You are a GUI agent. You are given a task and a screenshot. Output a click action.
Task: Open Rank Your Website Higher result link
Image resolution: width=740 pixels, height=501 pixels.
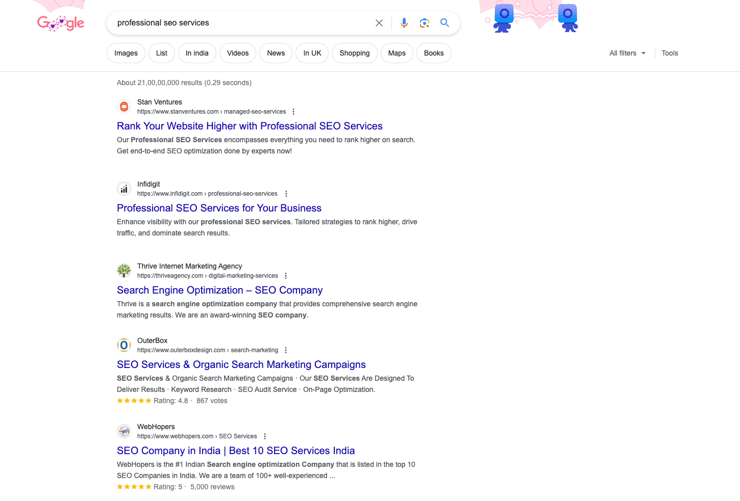[250, 126]
